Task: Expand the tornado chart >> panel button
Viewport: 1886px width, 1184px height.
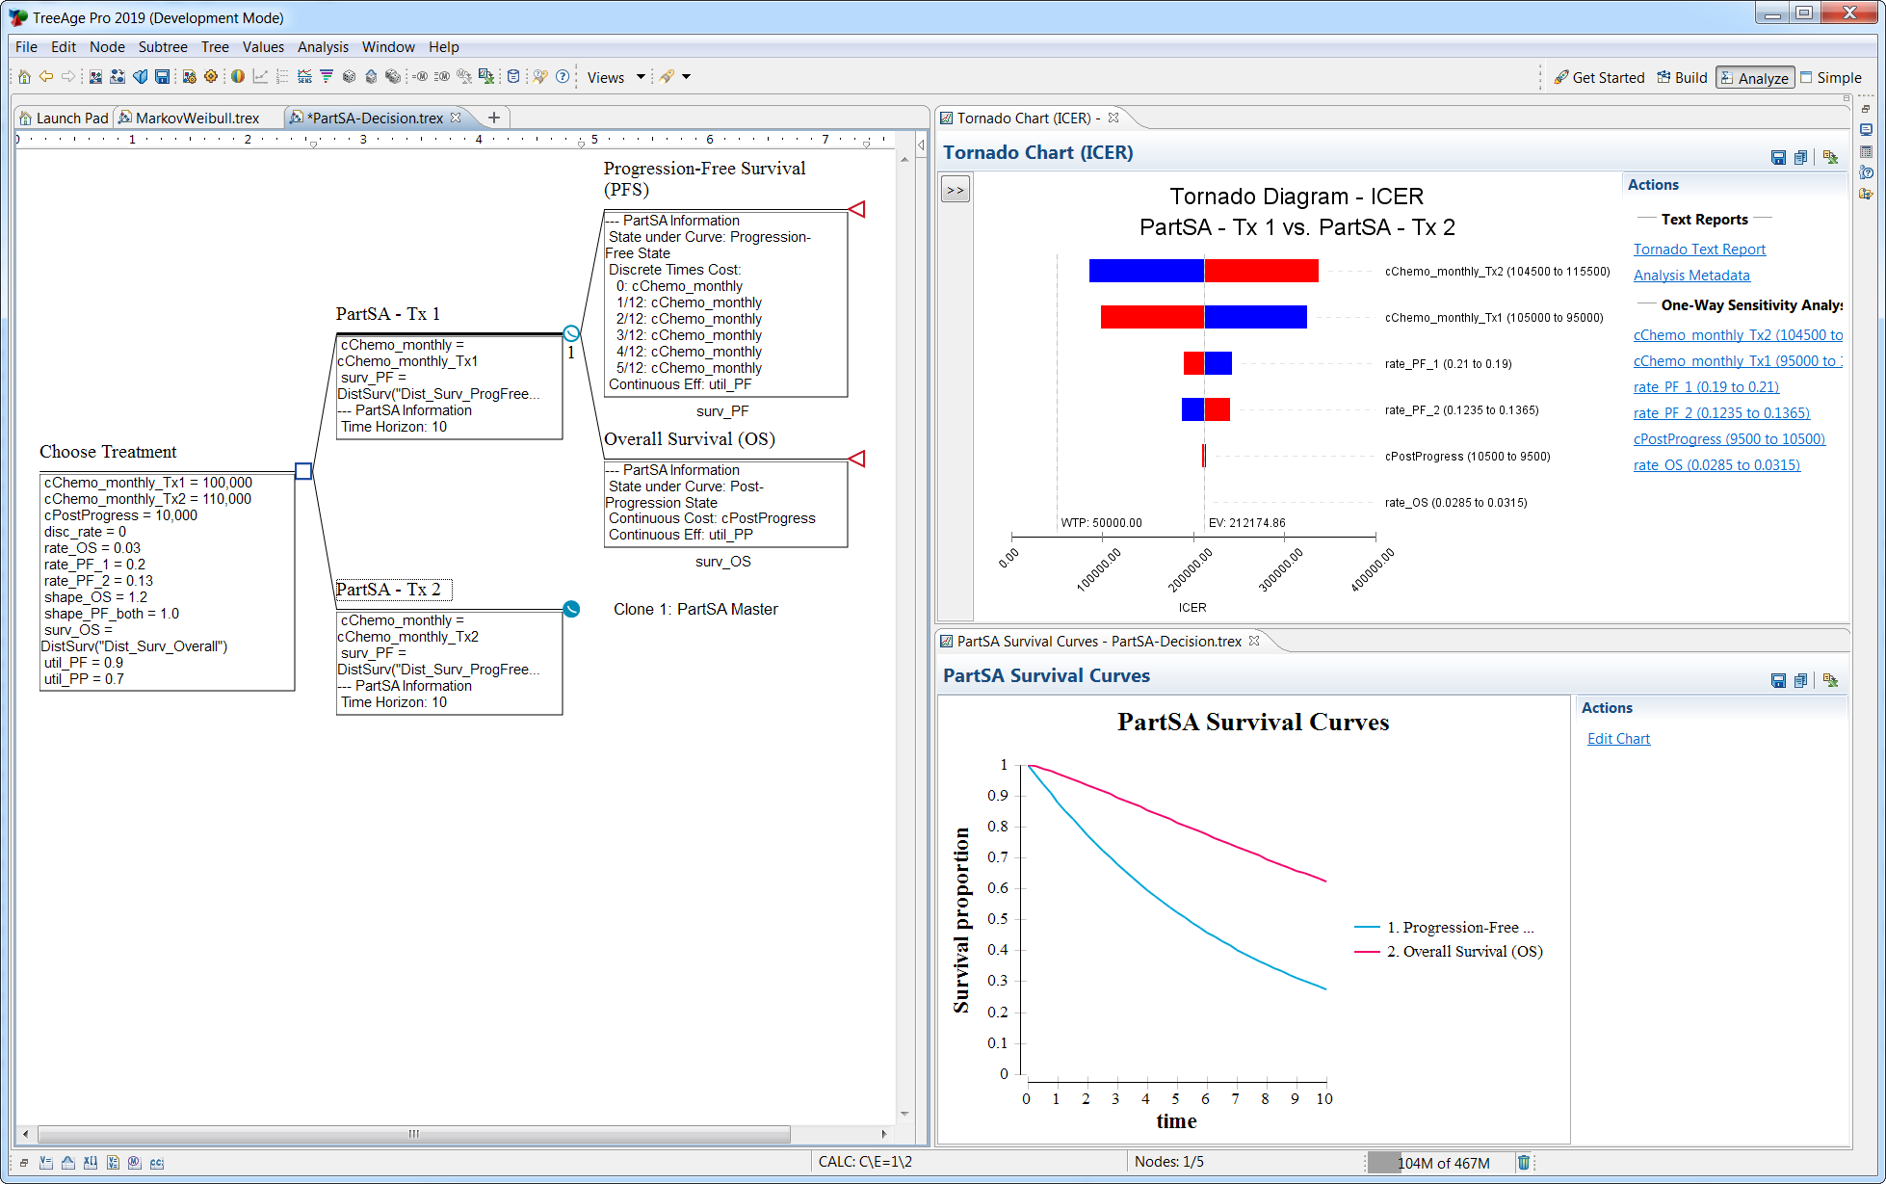Action: pos(955,190)
